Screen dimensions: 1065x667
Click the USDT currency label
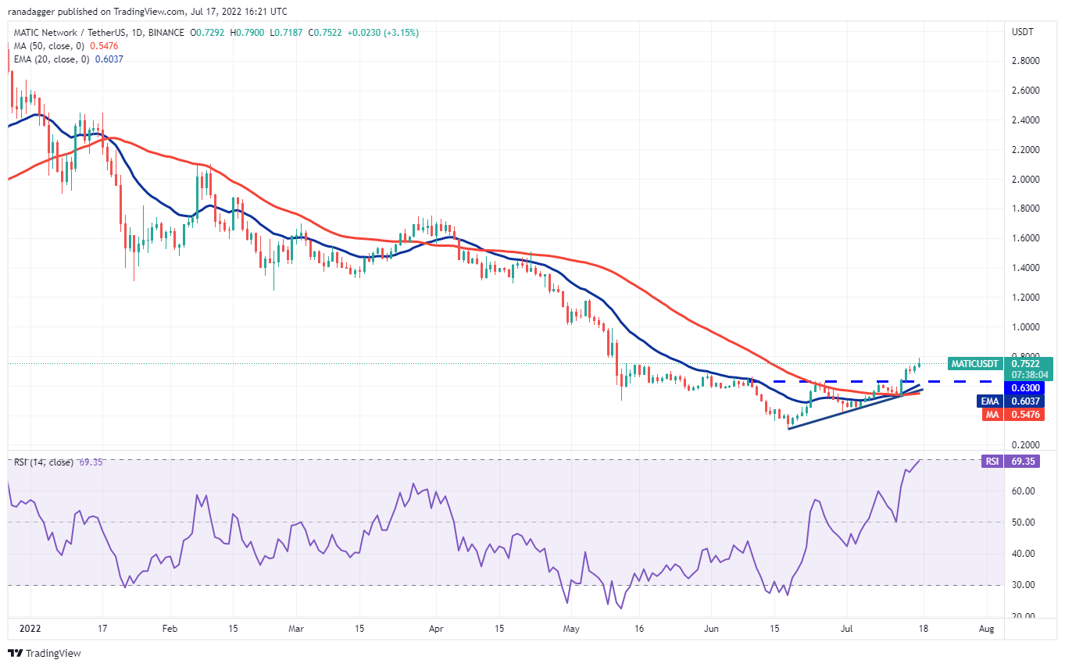point(1022,32)
